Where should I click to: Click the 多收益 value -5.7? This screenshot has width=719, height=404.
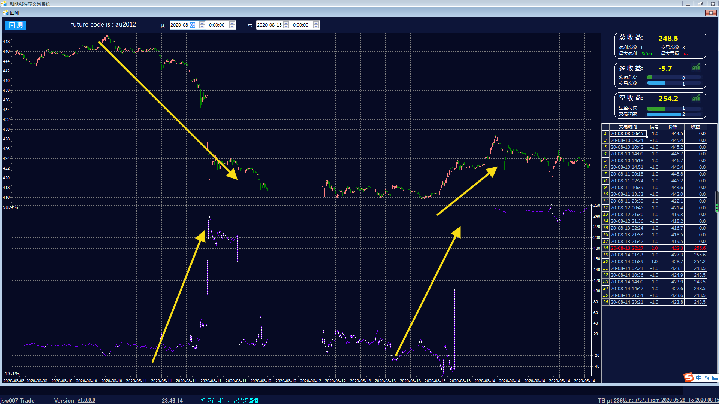(665, 69)
